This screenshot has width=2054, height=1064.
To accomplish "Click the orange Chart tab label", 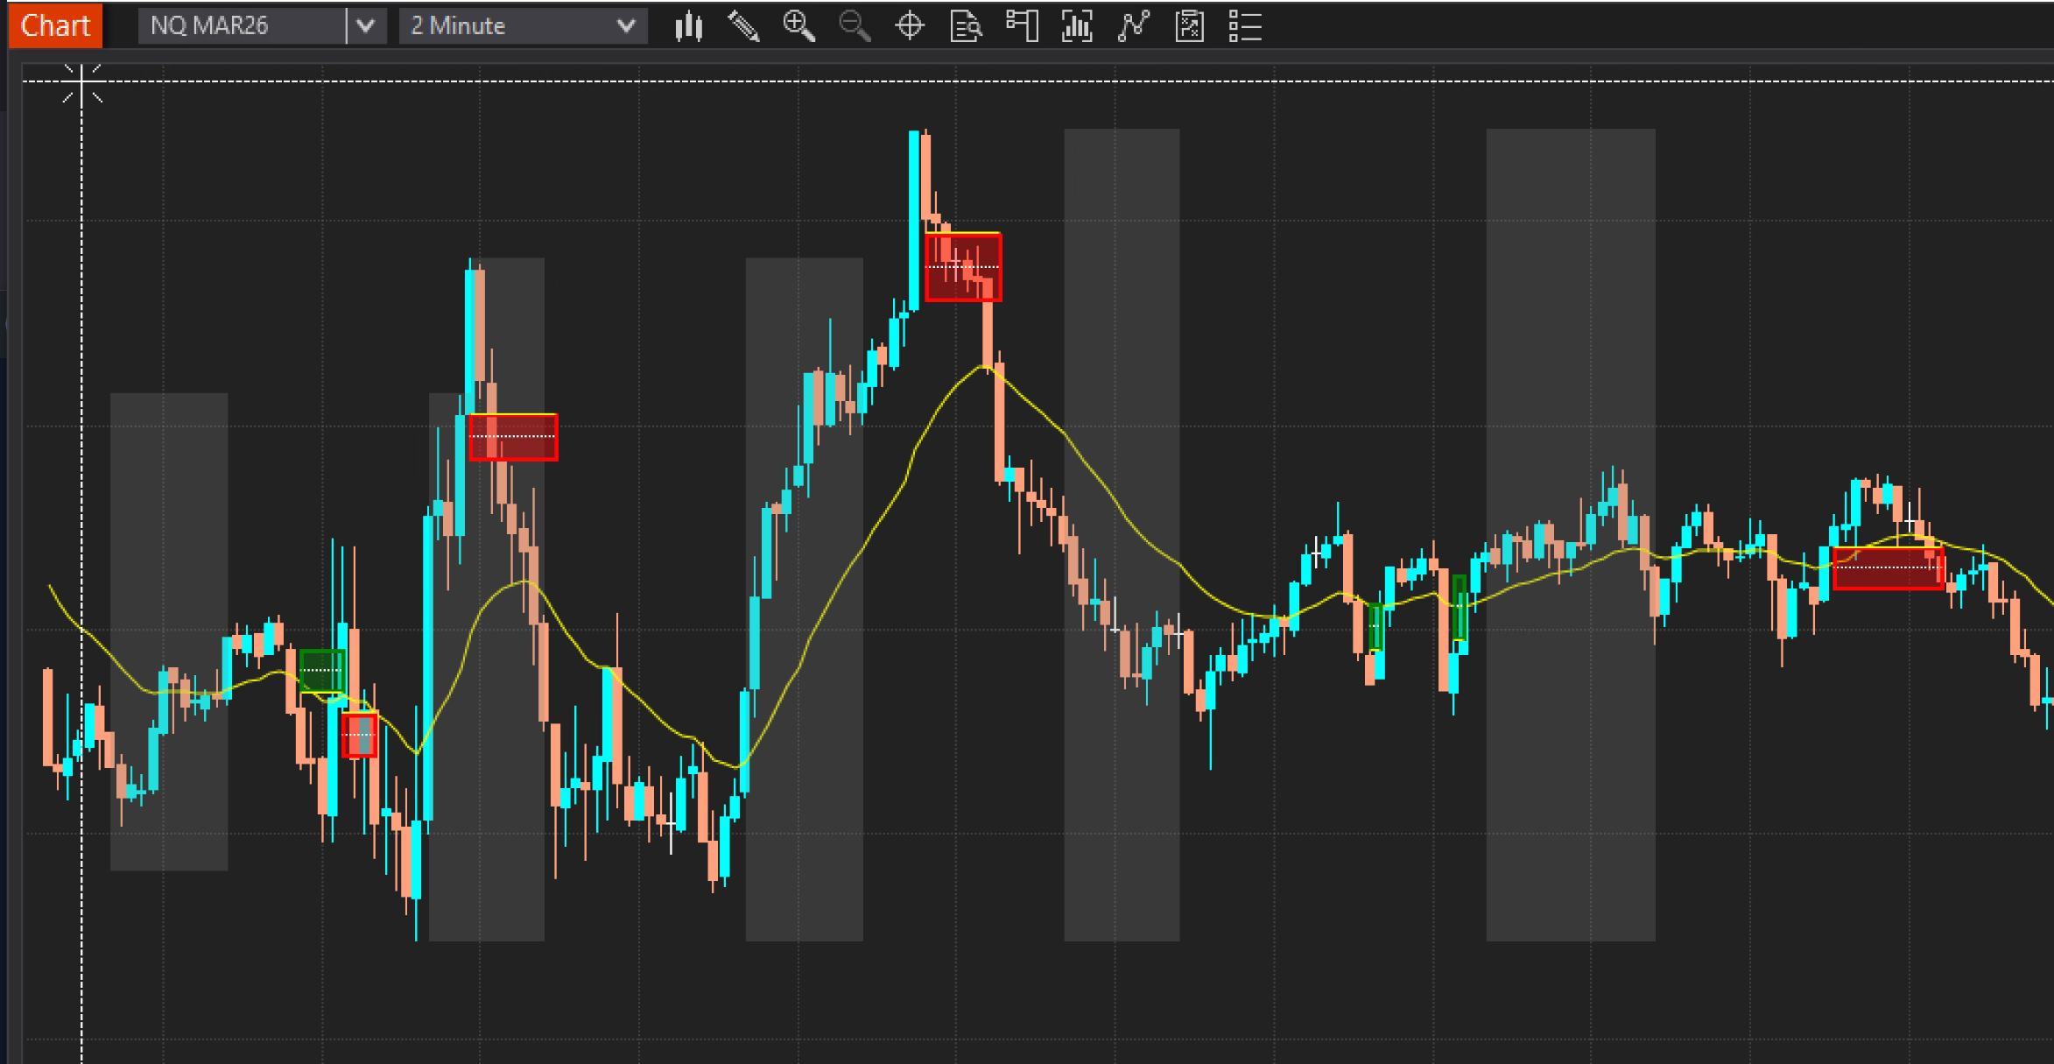I will (x=55, y=25).
